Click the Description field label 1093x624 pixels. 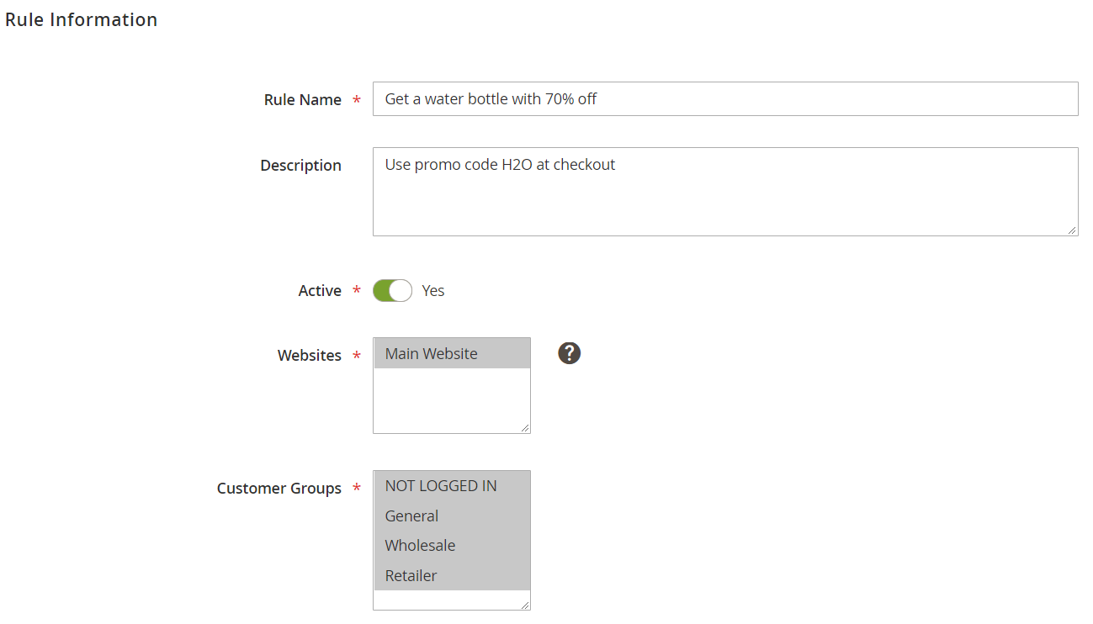300,166
